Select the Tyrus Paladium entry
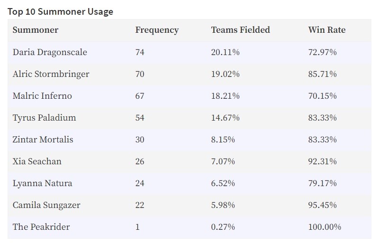The image size is (379, 245). coord(44,118)
